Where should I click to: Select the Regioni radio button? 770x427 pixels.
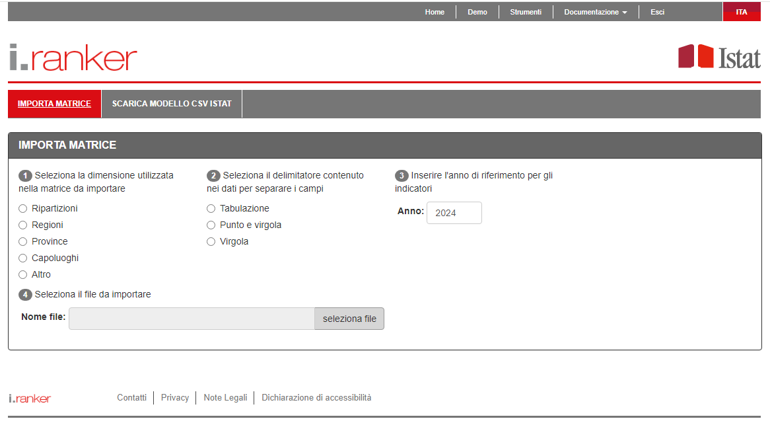[22, 225]
